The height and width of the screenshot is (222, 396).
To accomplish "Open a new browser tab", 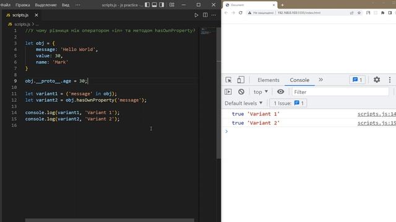I will 282,5.
